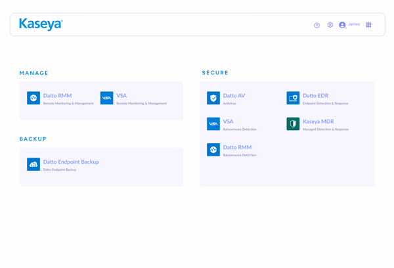This screenshot has width=394, height=268.
Task: Open VSA link in Manage section
Action: tap(121, 95)
